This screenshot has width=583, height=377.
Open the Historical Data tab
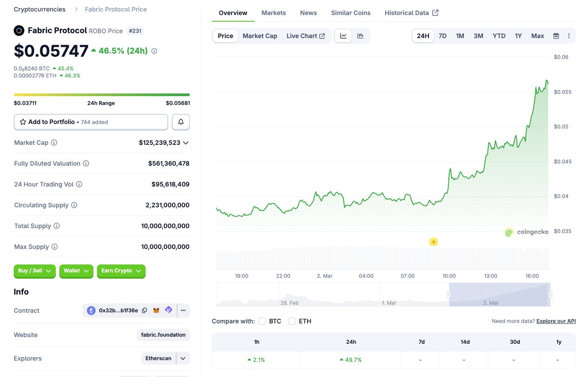411,13
